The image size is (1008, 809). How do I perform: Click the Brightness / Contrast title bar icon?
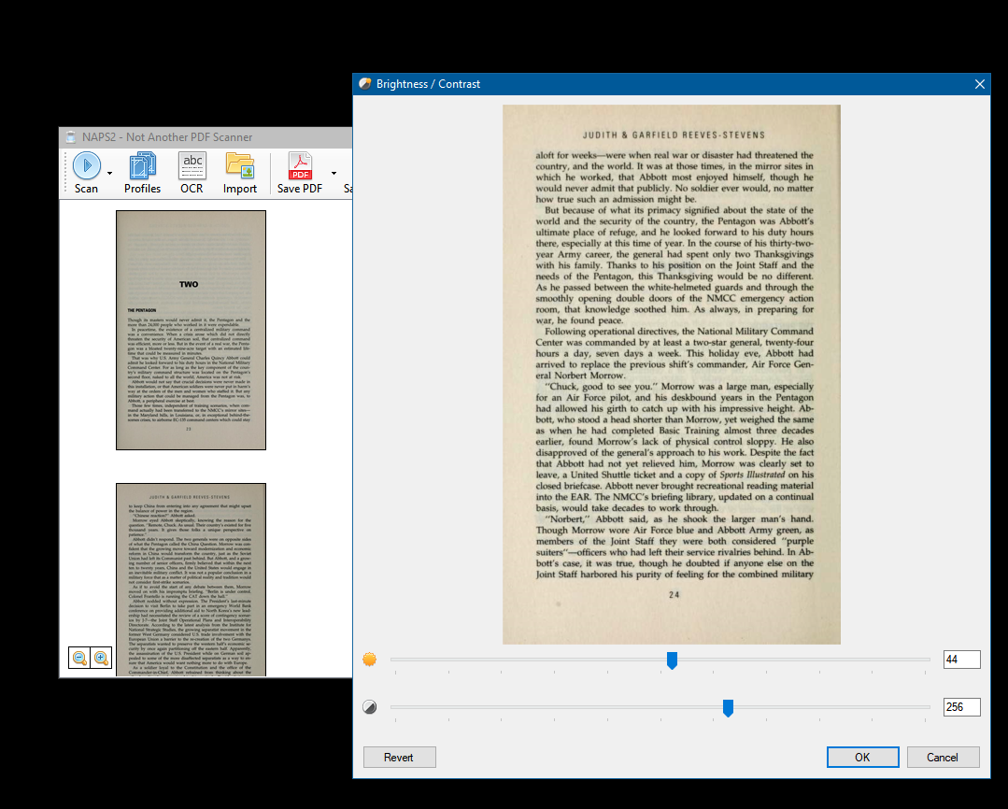pos(365,83)
